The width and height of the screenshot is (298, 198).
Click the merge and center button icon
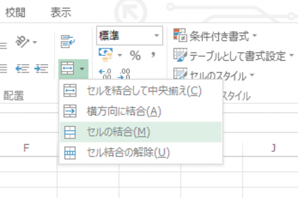tap(68, 68)
